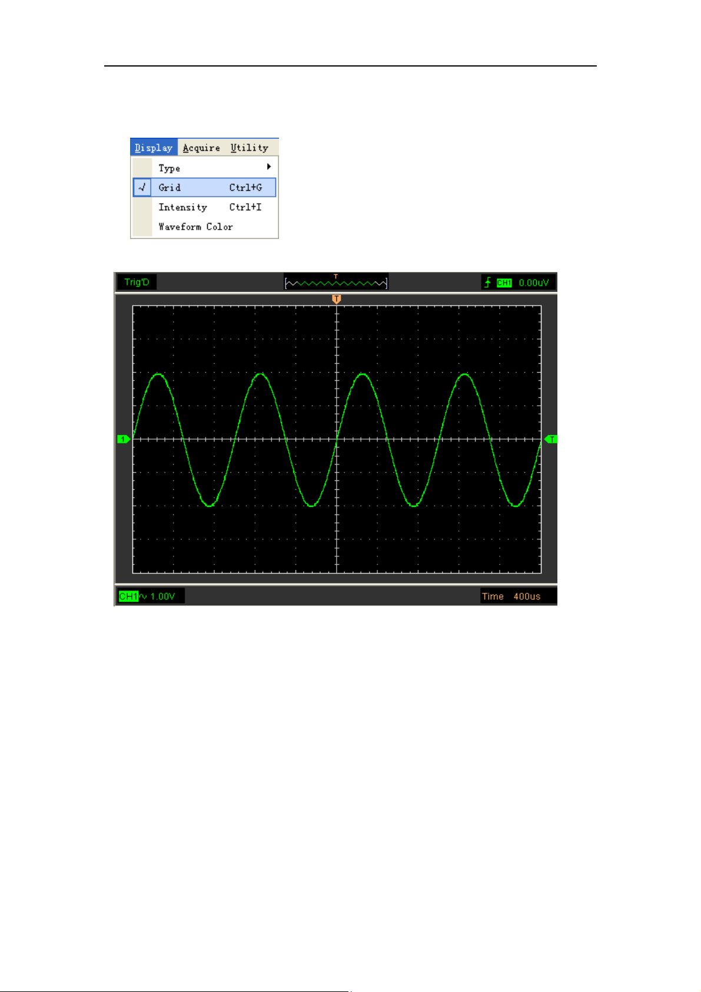Click the Type submenu arrow
The width and height of the screenshot is (701, 992).
pyautogui.click(x=269, y=167)
